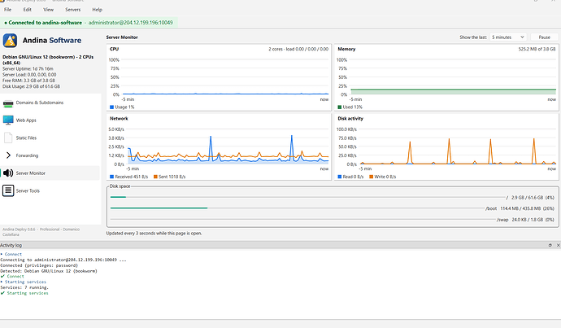This screenshot has height=328, width=561.
Task: Click the Web Apps monitor icon
Action: click(x=8, y=120)
